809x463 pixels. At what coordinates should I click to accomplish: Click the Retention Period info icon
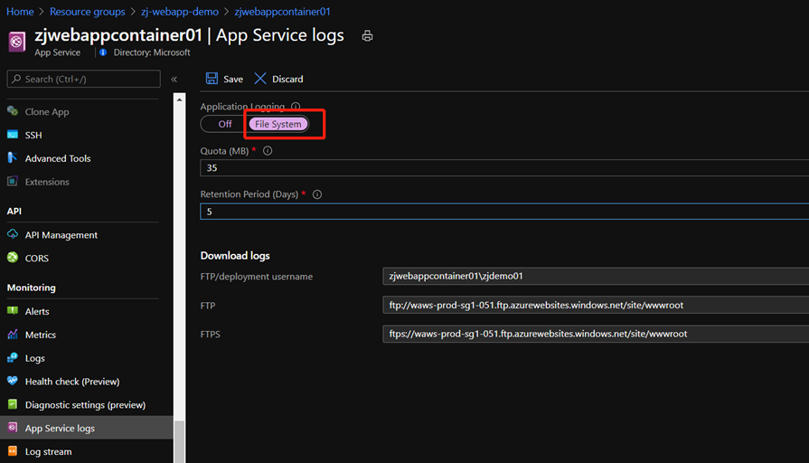[x=317, y=194]
